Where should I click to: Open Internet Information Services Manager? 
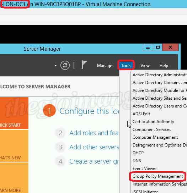(x=160, y=184)
